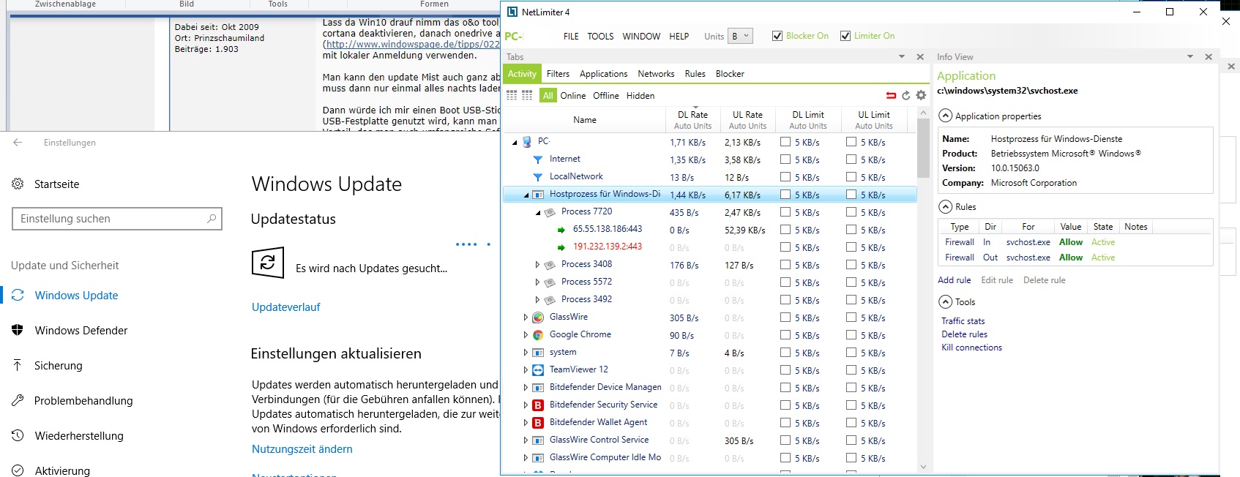
Task: Click the Bitdefender Security Service red B icon
Action: coord(538,405)
